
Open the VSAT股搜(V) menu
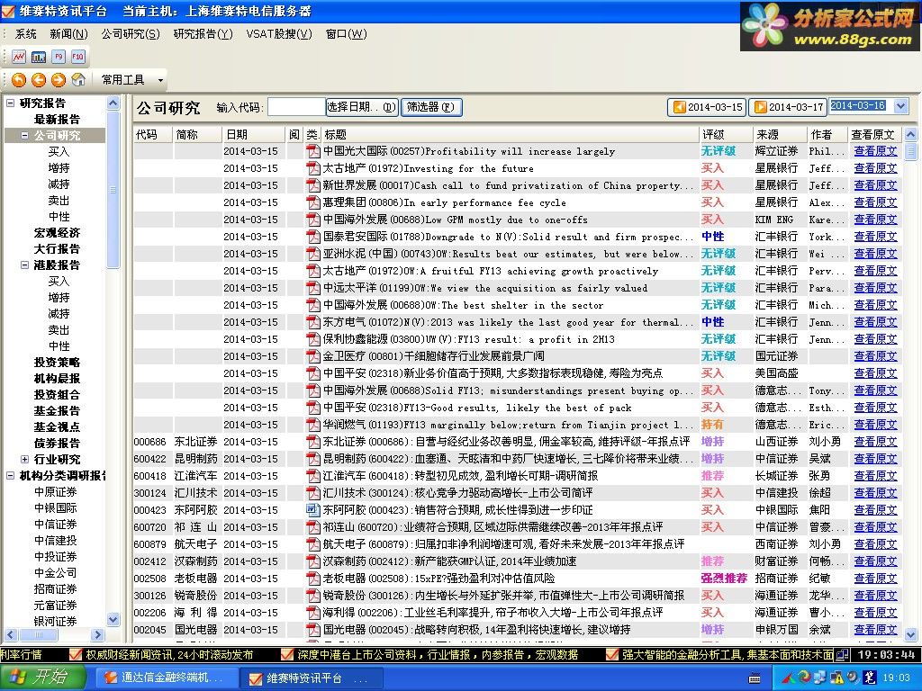point(279,34)
